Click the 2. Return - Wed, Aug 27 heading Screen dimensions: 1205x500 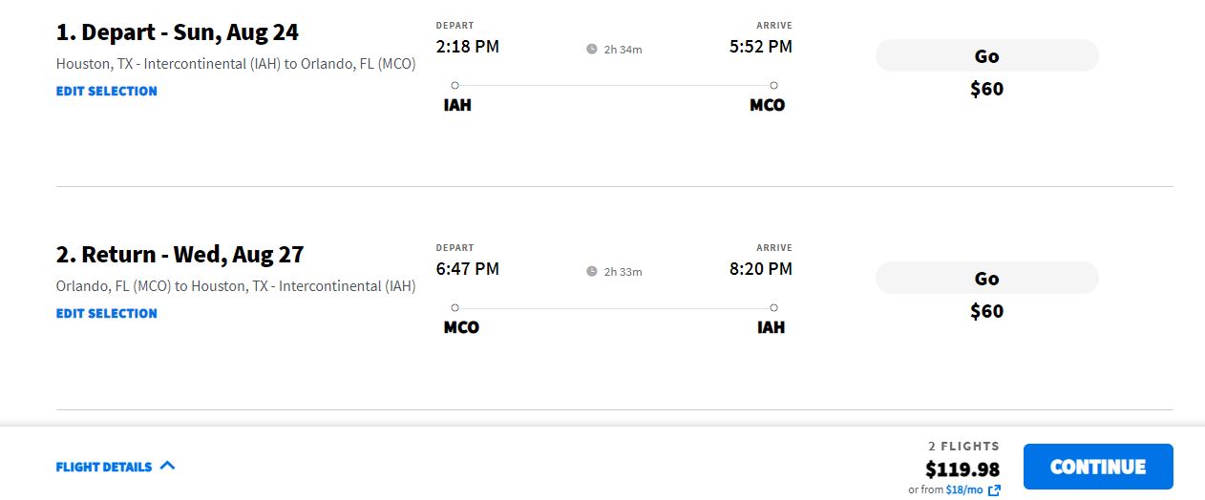[x=180, y=255]
